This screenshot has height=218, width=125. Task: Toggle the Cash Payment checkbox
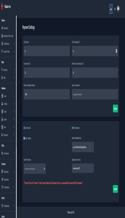click(x=24, y=128)
